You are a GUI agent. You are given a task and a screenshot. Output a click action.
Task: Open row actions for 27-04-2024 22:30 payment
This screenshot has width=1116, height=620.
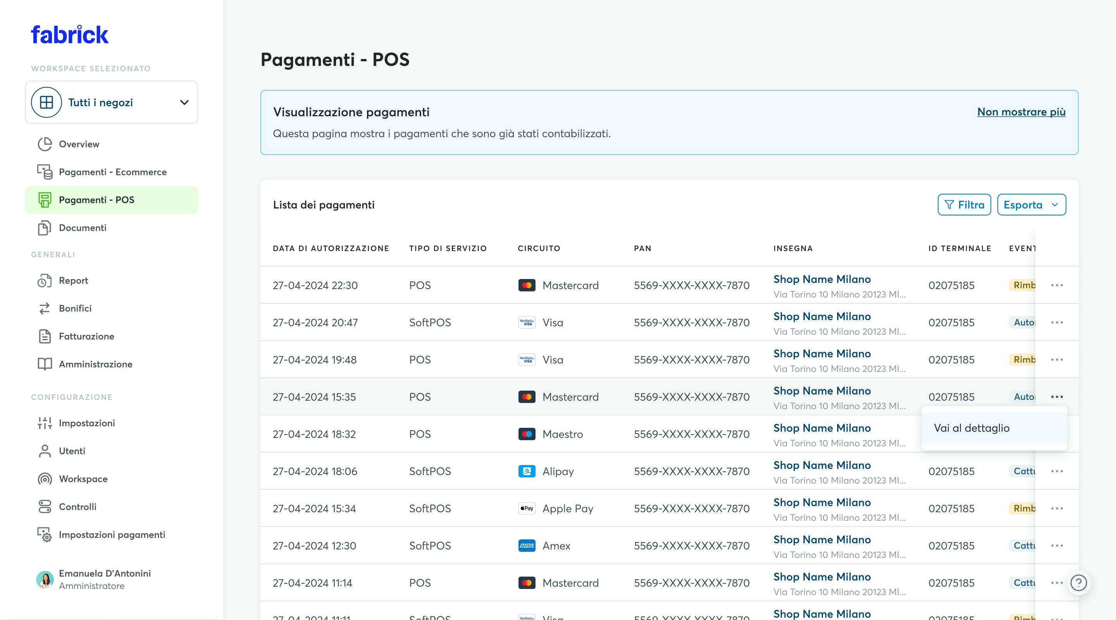tap(1057, 286)
